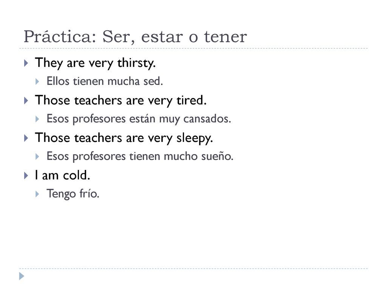Click the bullet arrow beside 'I am cold.'
Image resolution: width=387 pixels, height=290 pixels.
[x=26, y=175]
